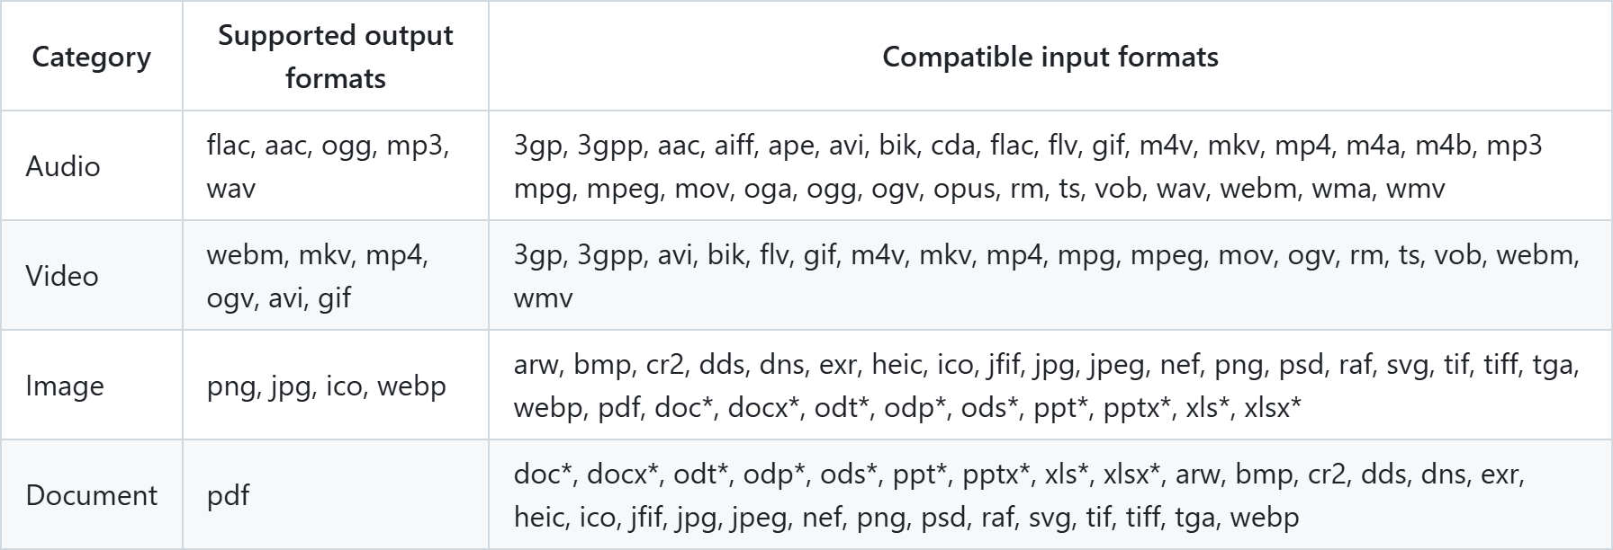The width and height of the screenshot is (1613, 550).
Task: Click 'webm' in Video output formats
Action: tap(243, 254)
